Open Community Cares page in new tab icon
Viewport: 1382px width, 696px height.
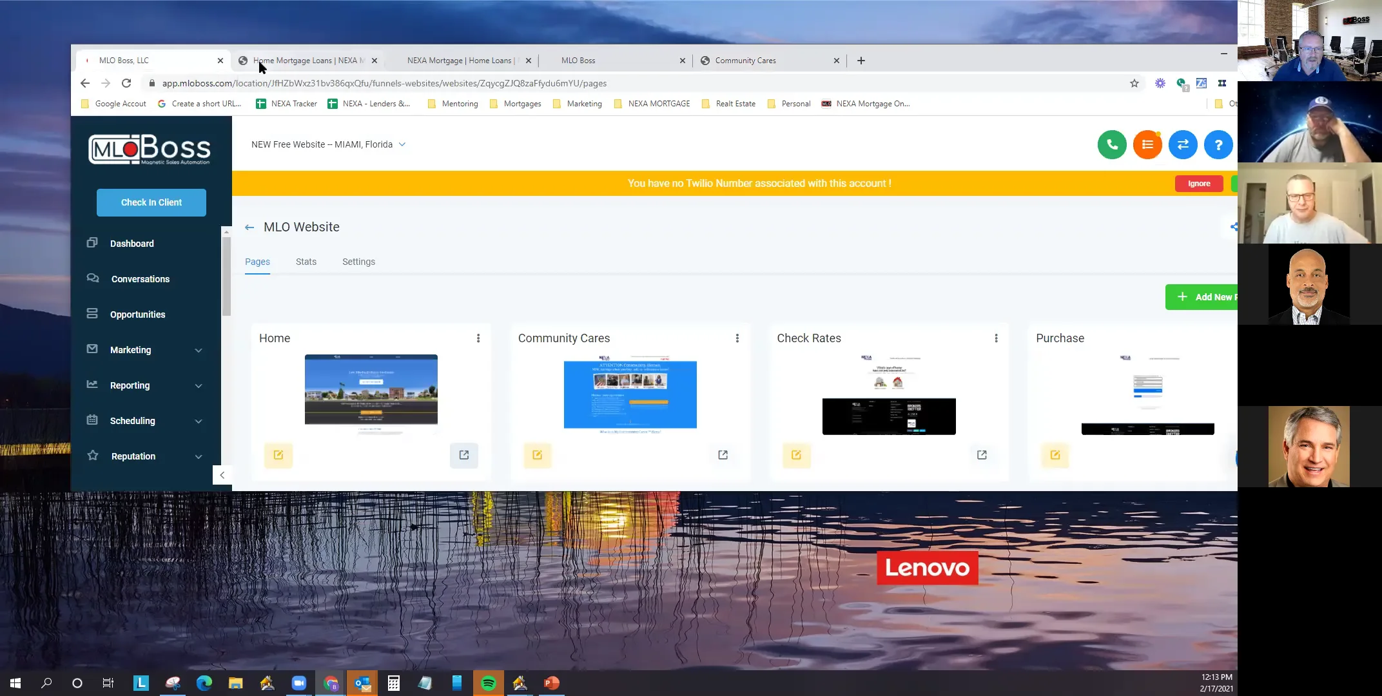[x=723, y=455]
